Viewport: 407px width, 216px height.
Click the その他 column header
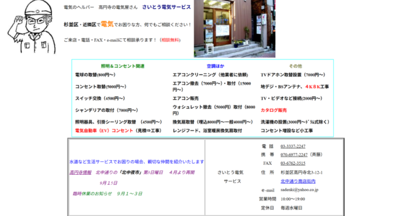click(295, 66)
